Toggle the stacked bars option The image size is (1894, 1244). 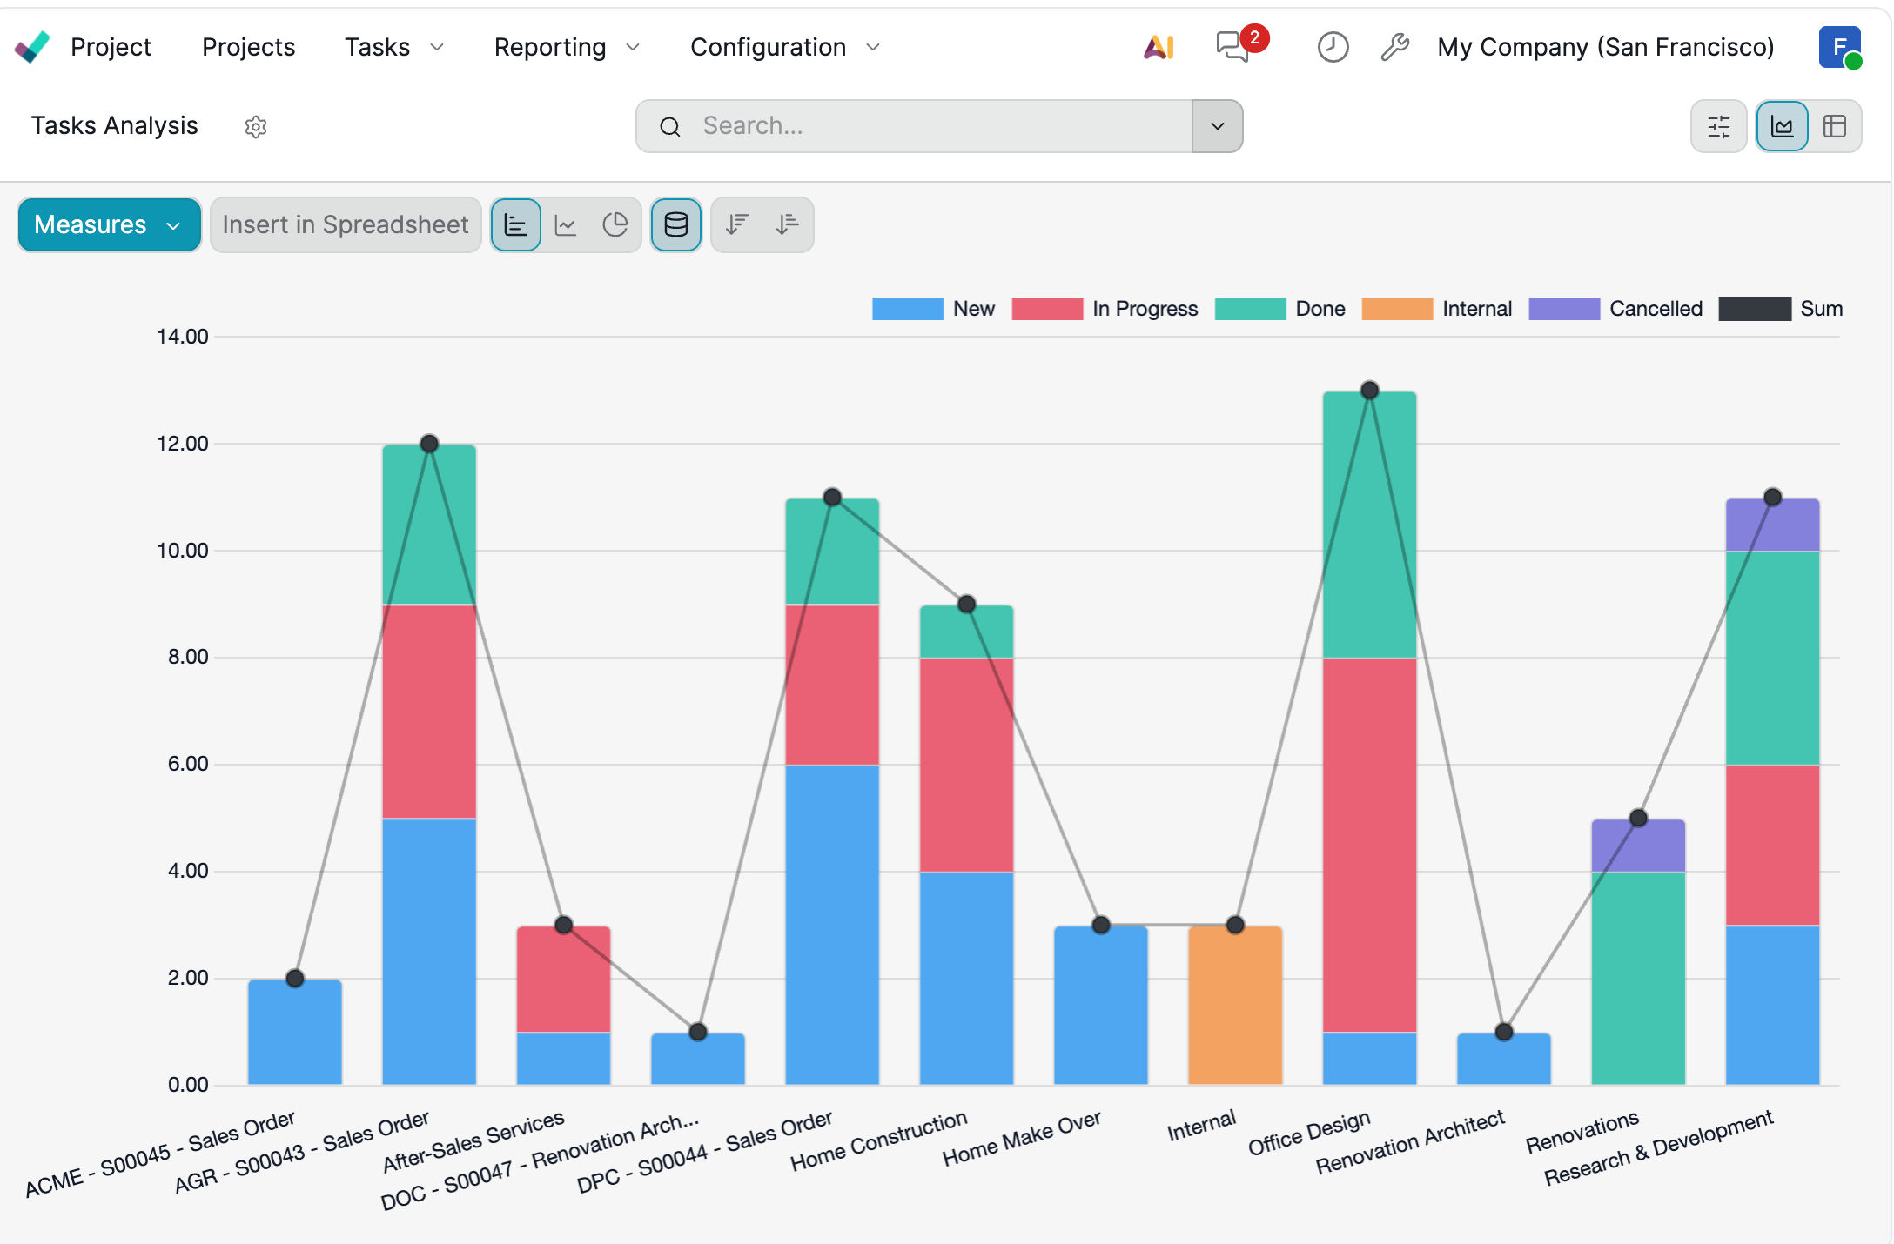pyautogui.click(x=676, y=225)
